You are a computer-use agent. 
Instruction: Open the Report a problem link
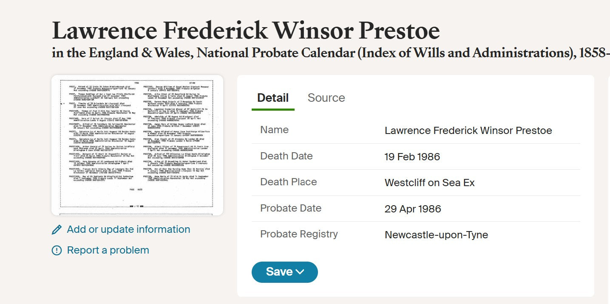[x=108, y=250]
